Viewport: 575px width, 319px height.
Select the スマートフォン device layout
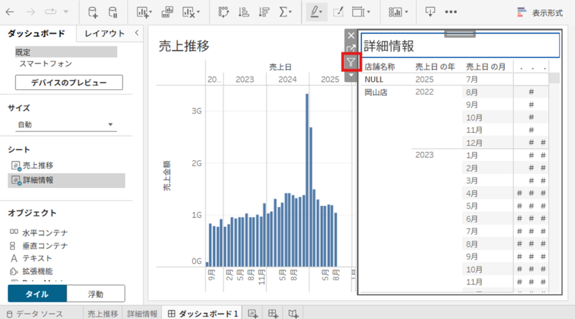45,64
